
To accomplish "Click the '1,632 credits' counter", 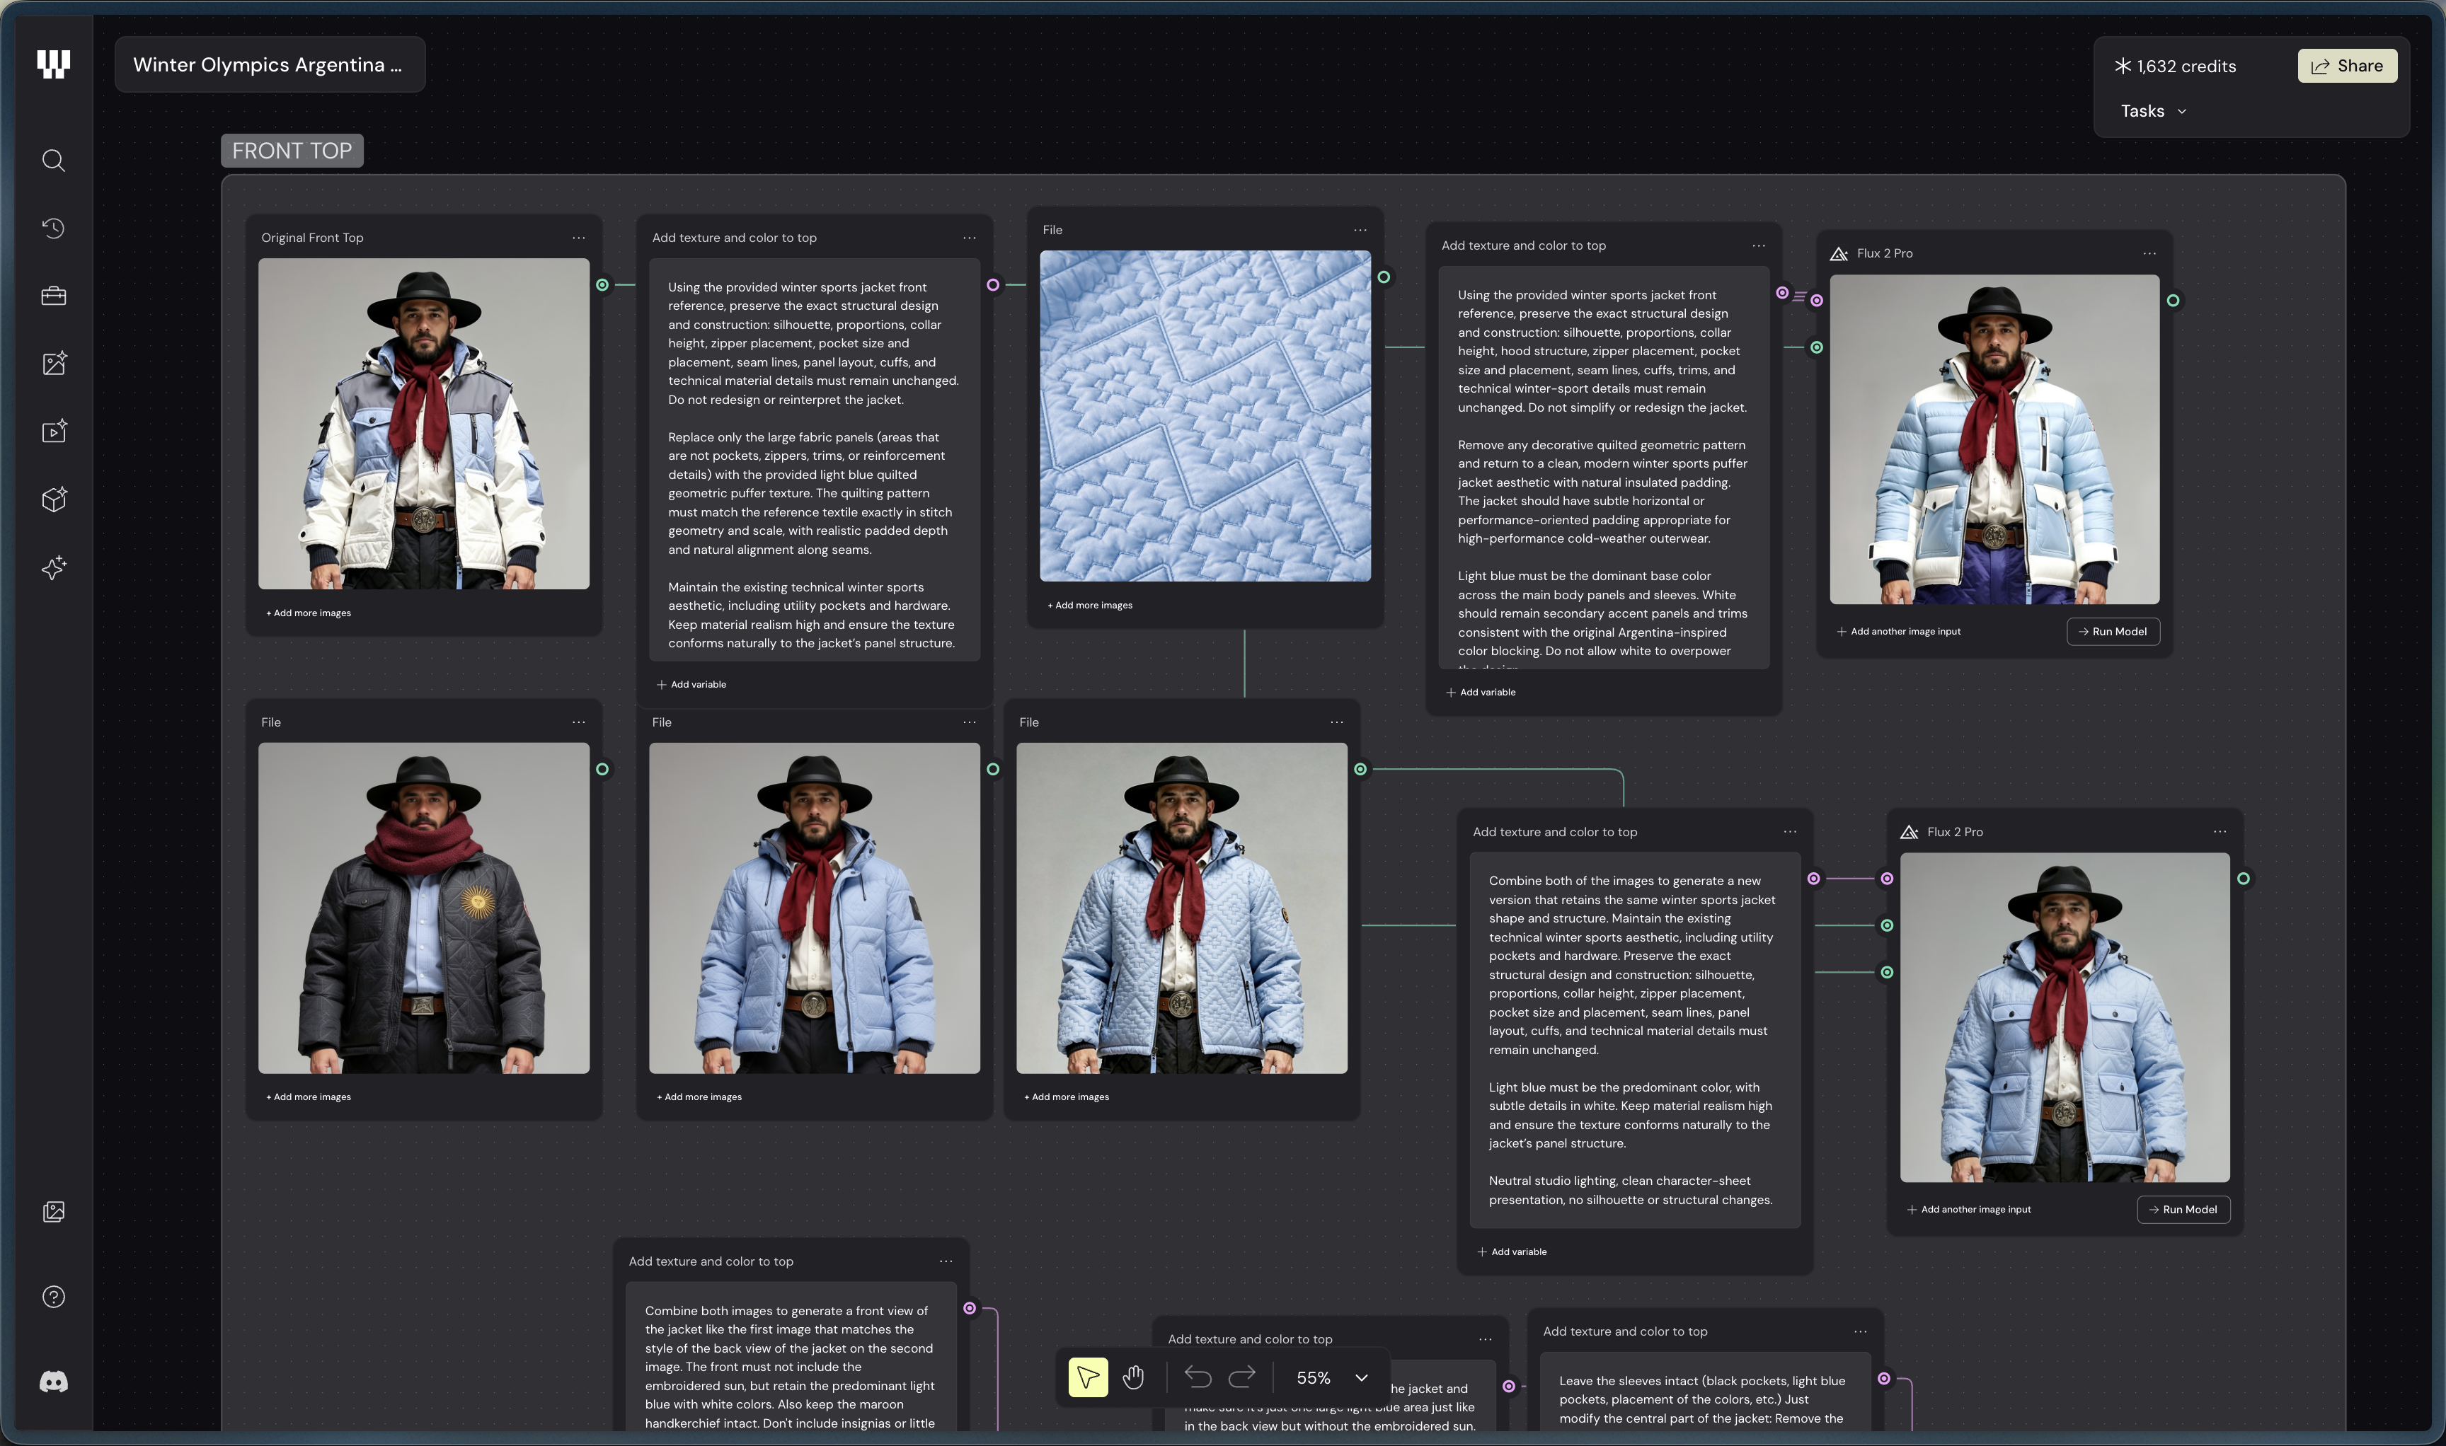I will pyautogui.click(x=2175, y=66).
